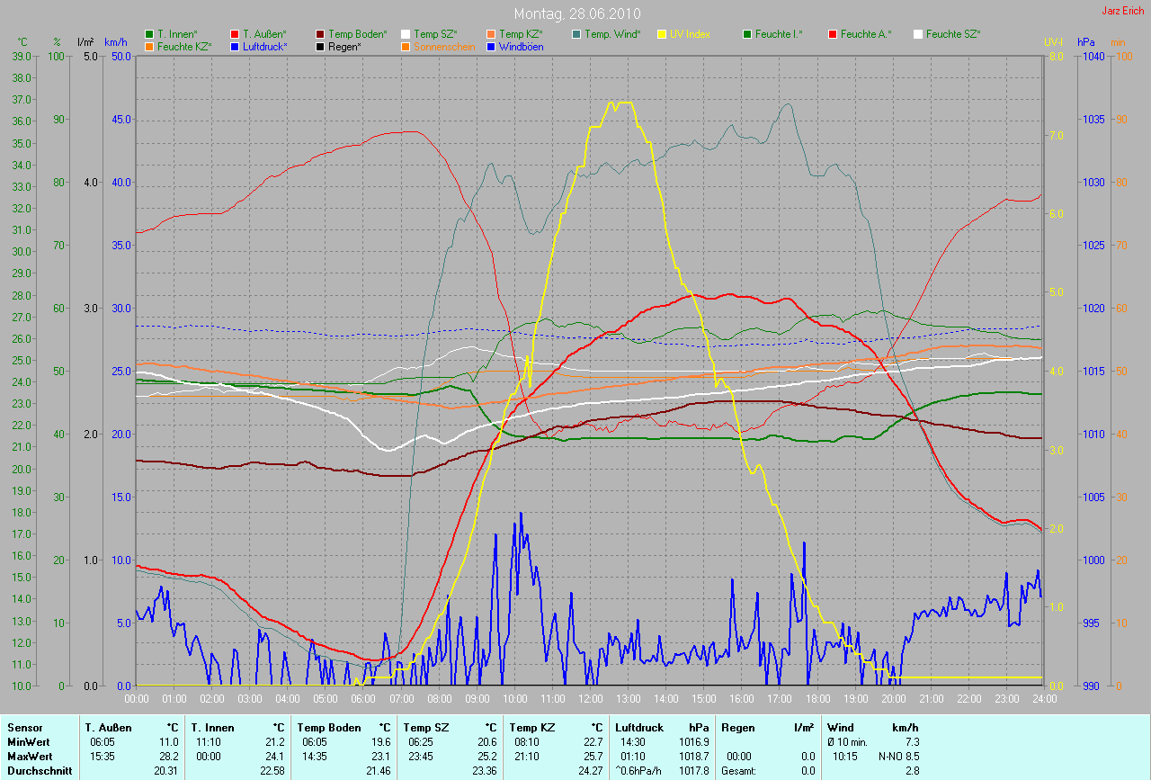Click the blue Windböen legend swatch

[x=491, y=46]
